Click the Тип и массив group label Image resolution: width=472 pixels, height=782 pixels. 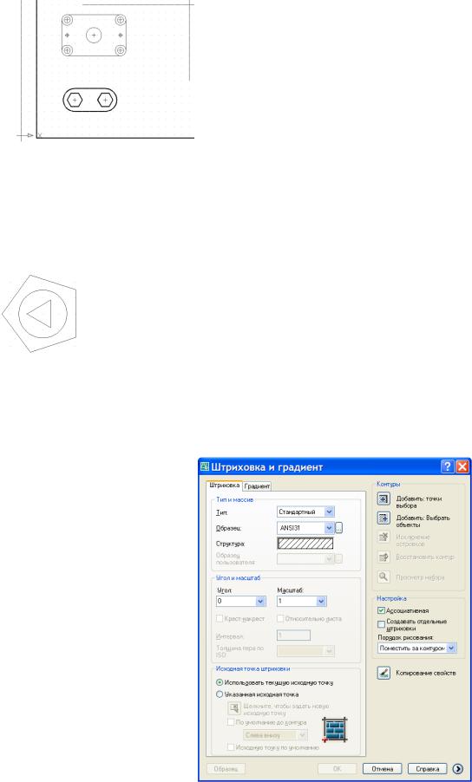(x=234, y=499)
